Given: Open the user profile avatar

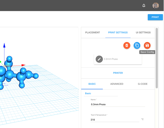Looking at the screenshot, I should tap(156, 5).
